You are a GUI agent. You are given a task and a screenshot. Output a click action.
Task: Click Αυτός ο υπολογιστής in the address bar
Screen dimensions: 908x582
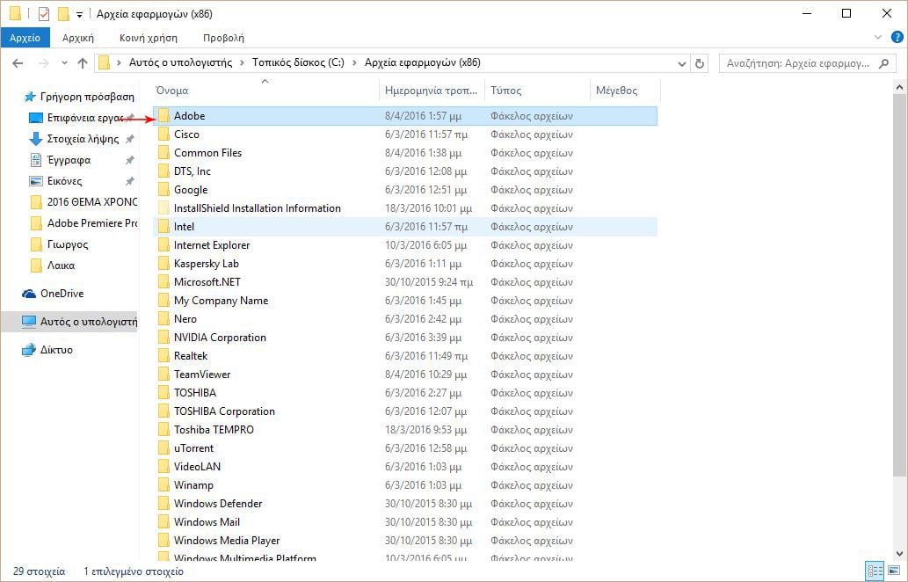[180, 62]
